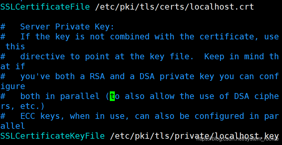
Task: Click the SSLCertificateFile directive keyword
Action: pyautogui.click(x=45, y=7)
